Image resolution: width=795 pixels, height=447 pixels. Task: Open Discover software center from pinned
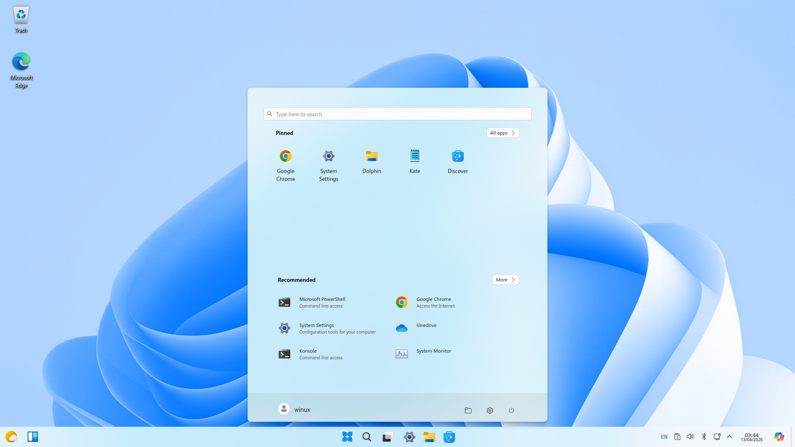[458, 161]
